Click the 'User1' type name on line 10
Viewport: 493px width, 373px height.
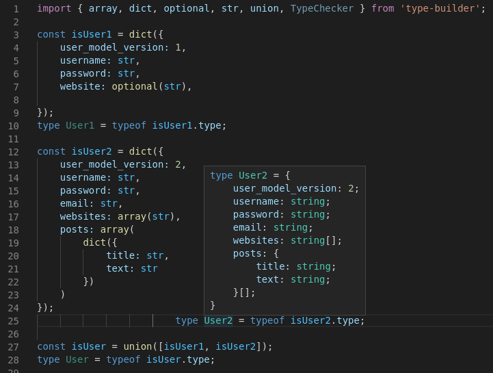point(80,126)
